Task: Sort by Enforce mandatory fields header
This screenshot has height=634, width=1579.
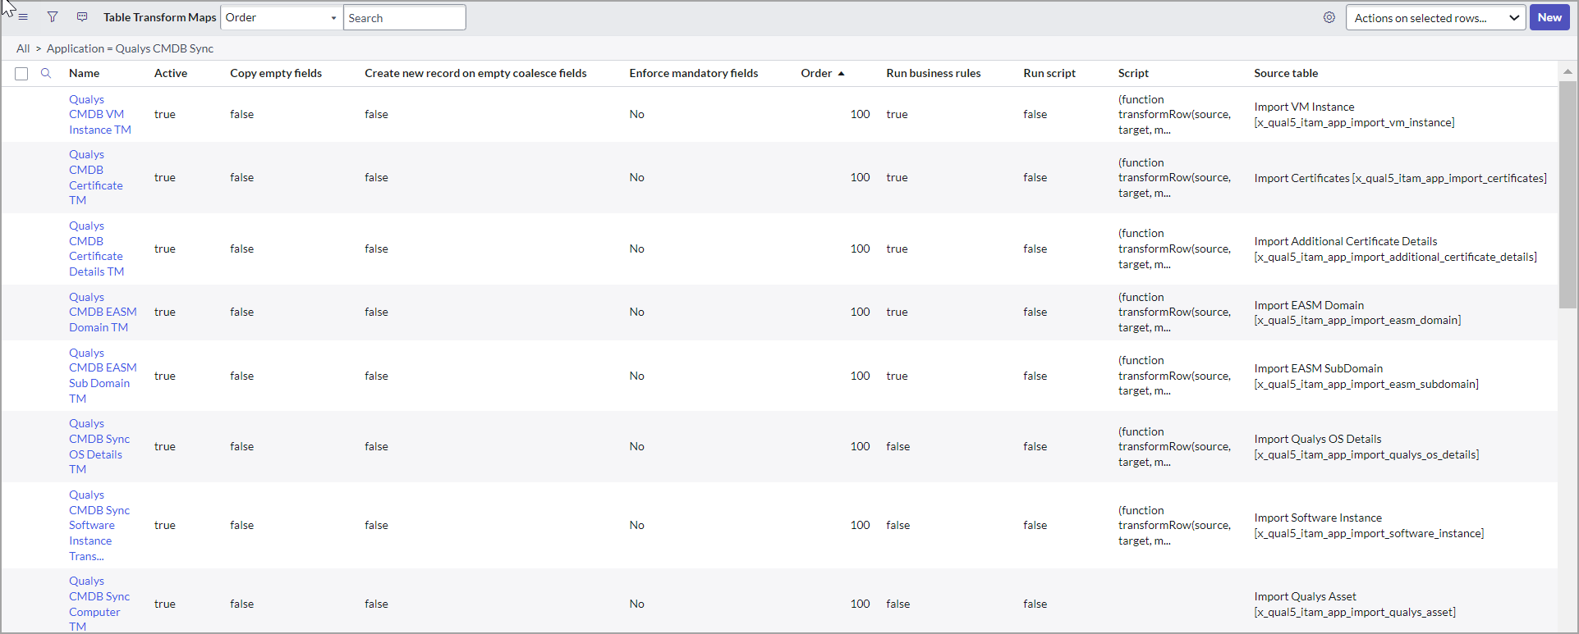Action: (694, 73)
